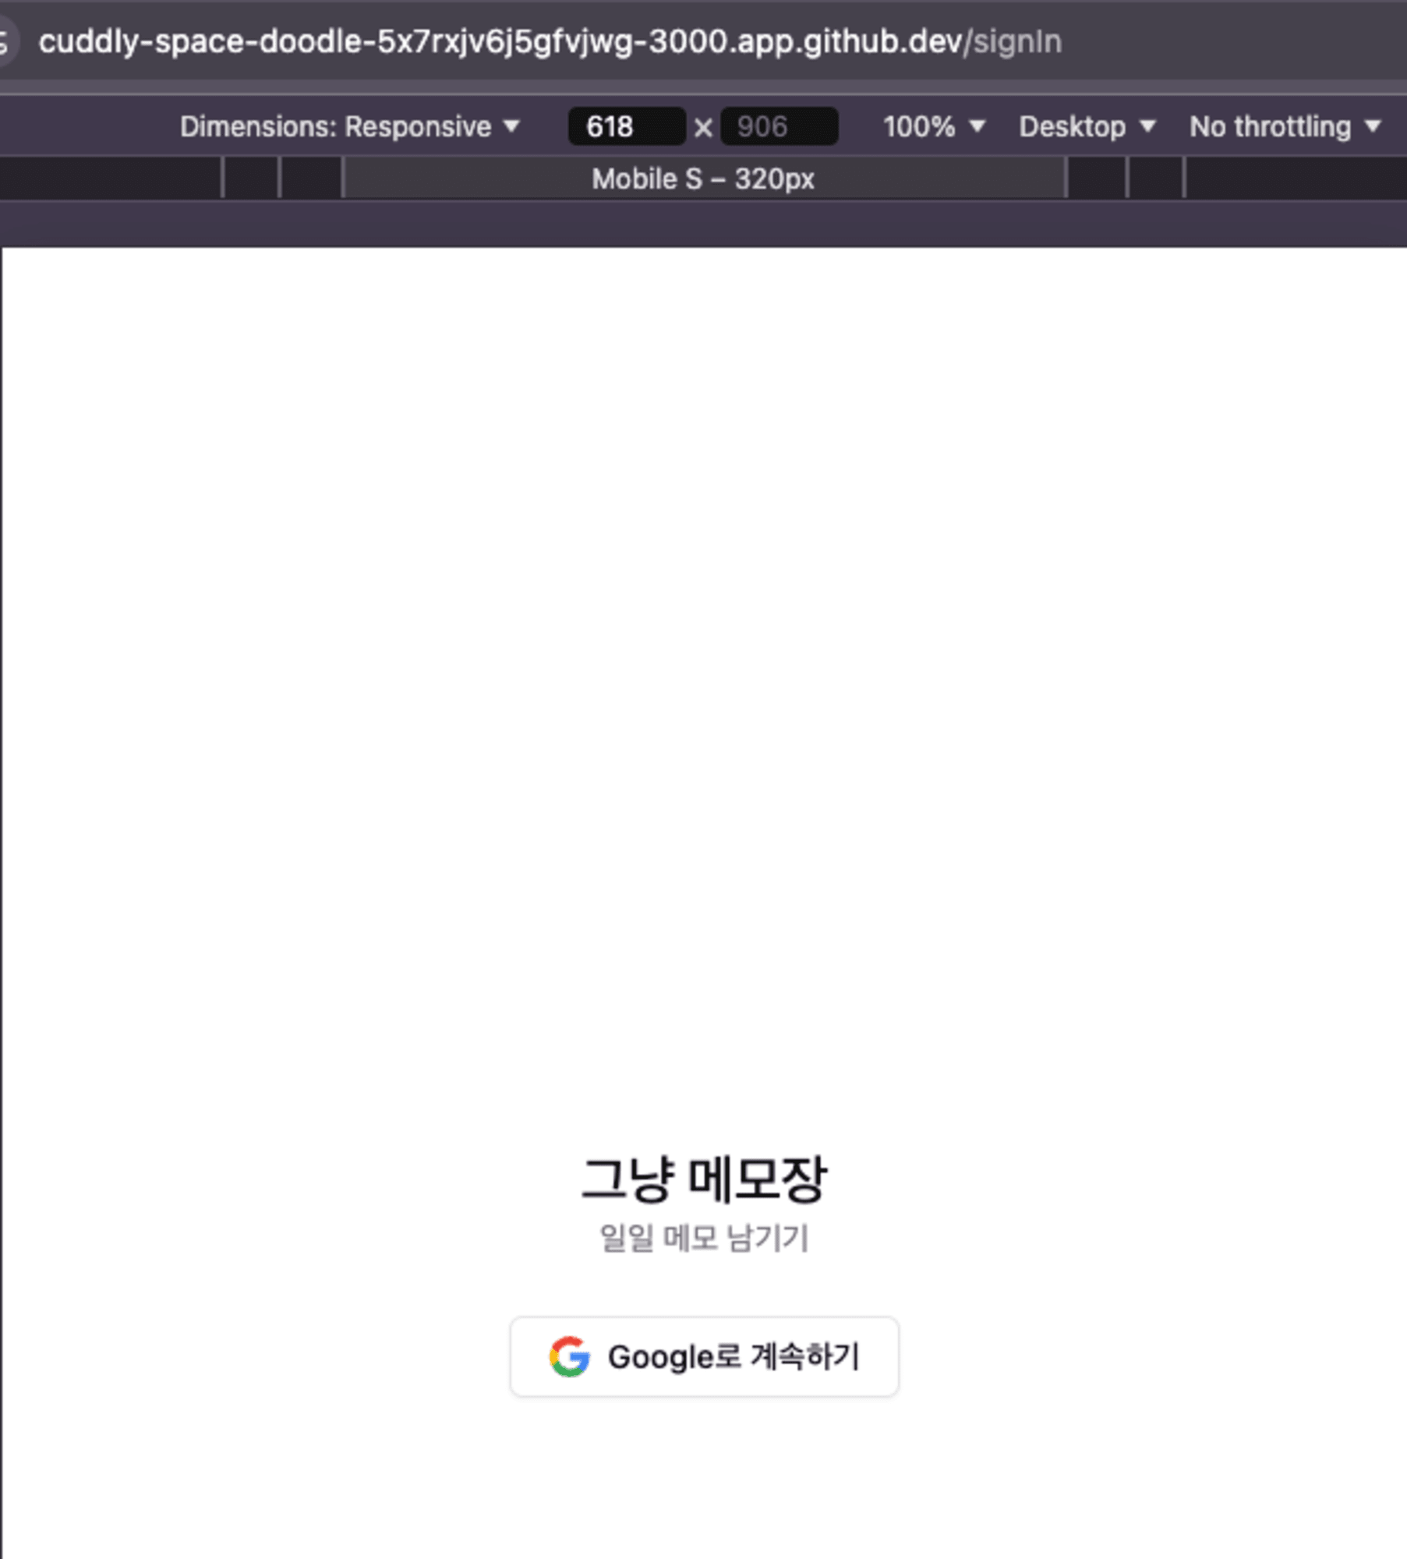Click the Google G logo icon
Image resolution: width=1407 pixels, height=1559 pixels.
(570, 1356)
